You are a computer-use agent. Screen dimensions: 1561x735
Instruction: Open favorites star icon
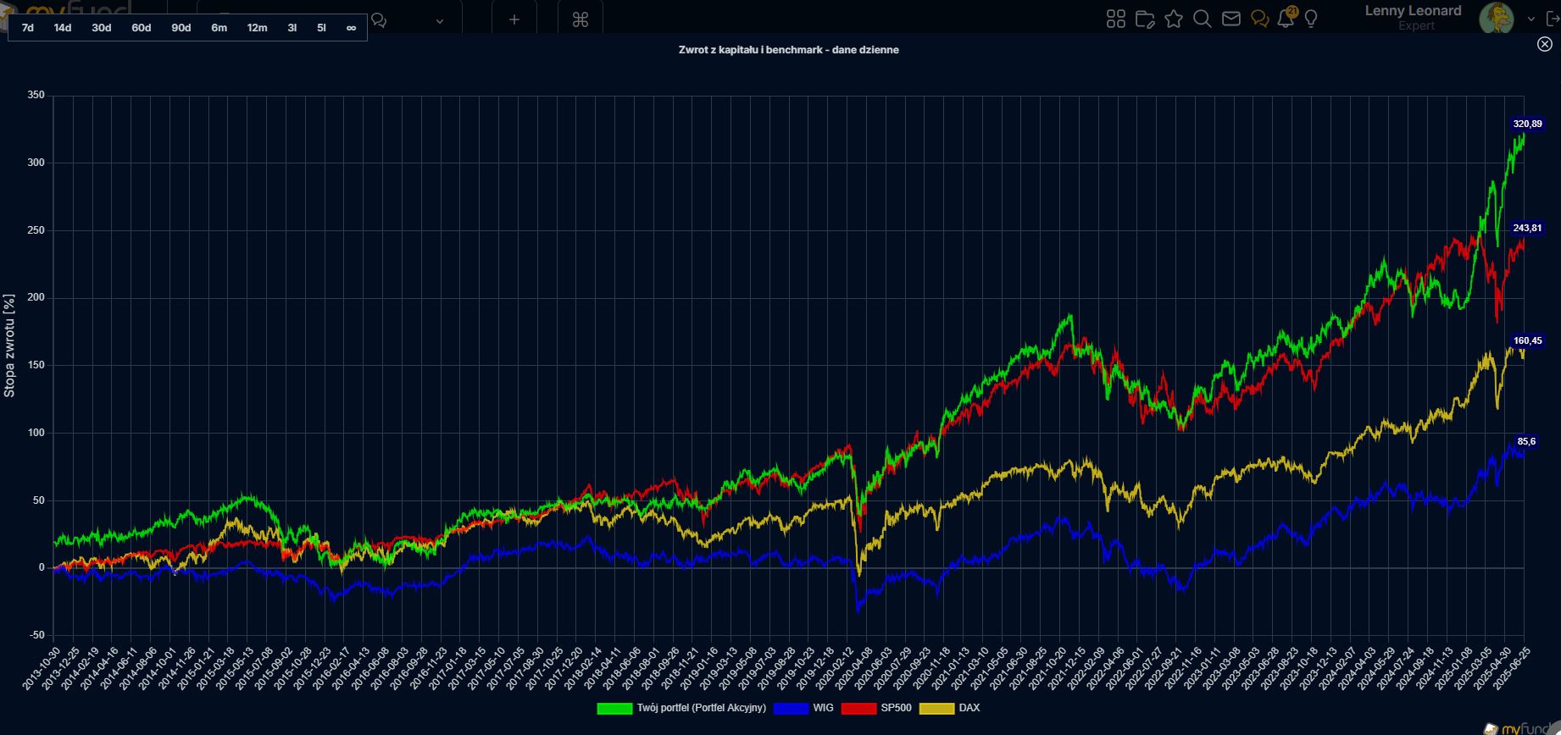1174,19
